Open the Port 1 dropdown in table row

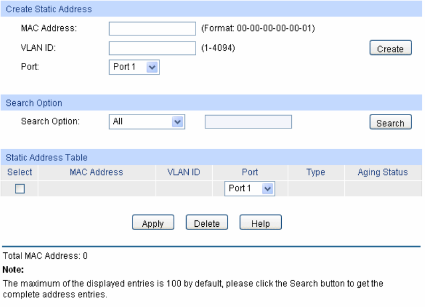pos(250,188)
